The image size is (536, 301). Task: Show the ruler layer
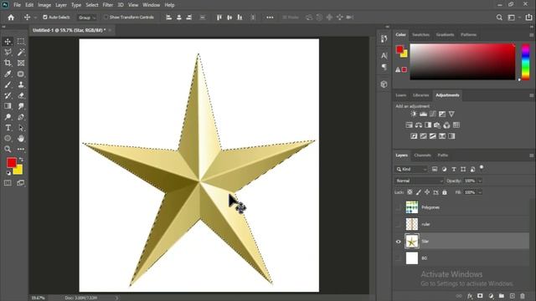399,224
